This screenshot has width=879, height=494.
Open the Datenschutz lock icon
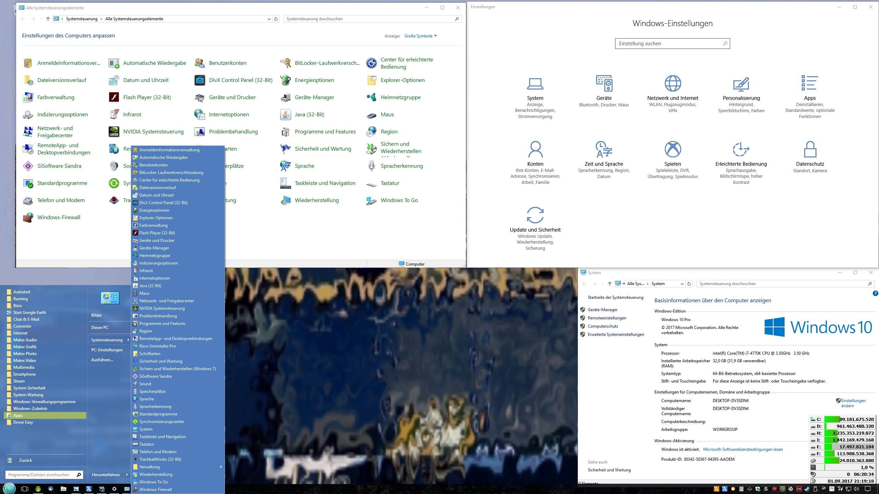[810, 150]
